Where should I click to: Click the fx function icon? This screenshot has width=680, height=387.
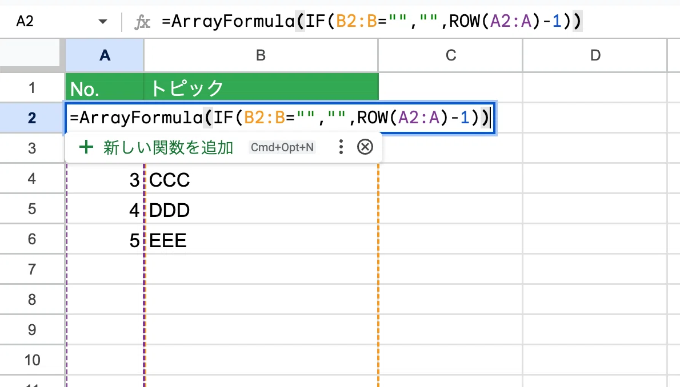pos(142,22)
